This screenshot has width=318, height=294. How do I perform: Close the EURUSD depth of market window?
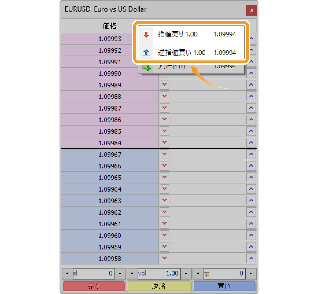pos(252,10)
